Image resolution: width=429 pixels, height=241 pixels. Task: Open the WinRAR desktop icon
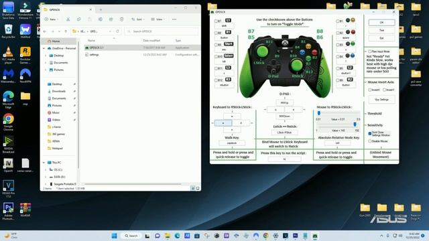point(25,210)
